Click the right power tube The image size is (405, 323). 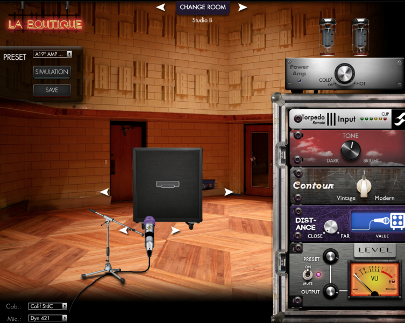pos(360,37)
